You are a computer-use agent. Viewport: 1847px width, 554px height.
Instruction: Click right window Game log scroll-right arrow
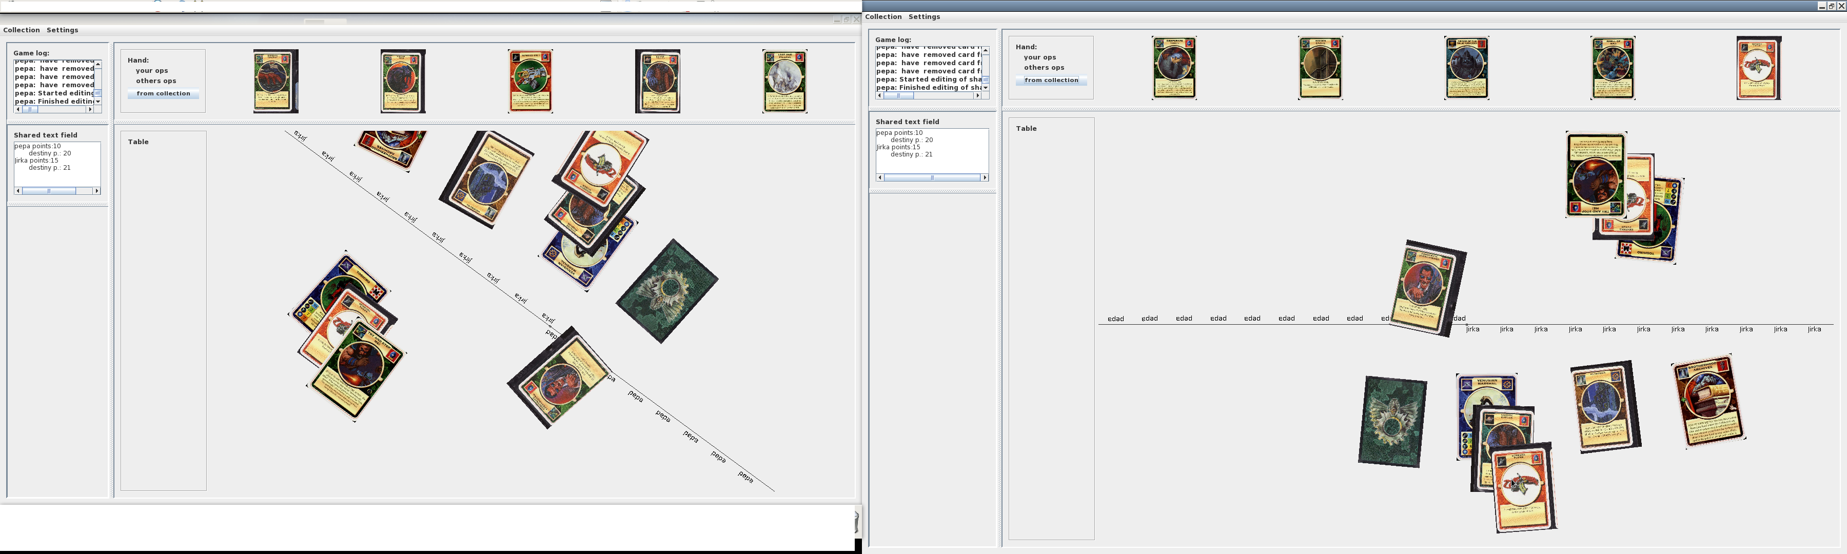[978, 95]
